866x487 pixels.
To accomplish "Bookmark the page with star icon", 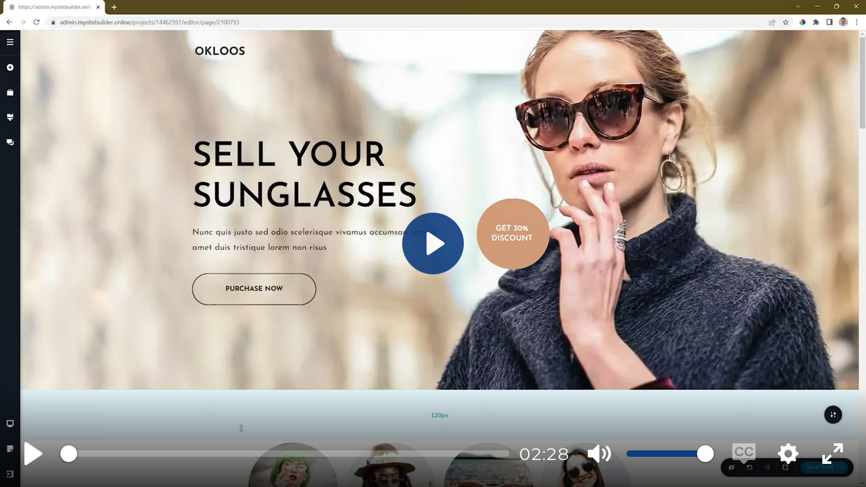I will pos(785,22).
